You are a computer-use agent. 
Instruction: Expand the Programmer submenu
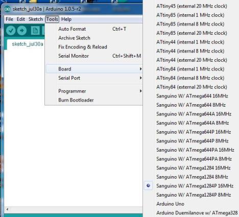coord(94,91)
